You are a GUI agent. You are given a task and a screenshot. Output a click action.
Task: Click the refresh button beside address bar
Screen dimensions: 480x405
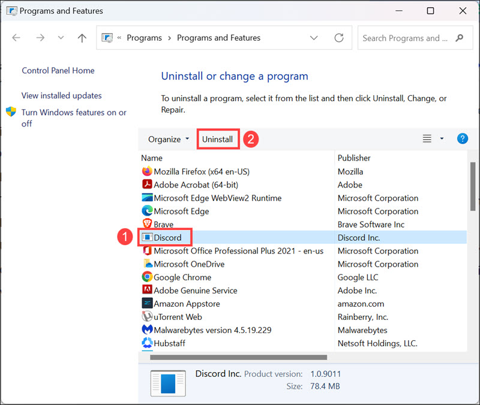(x=339, y=38)
